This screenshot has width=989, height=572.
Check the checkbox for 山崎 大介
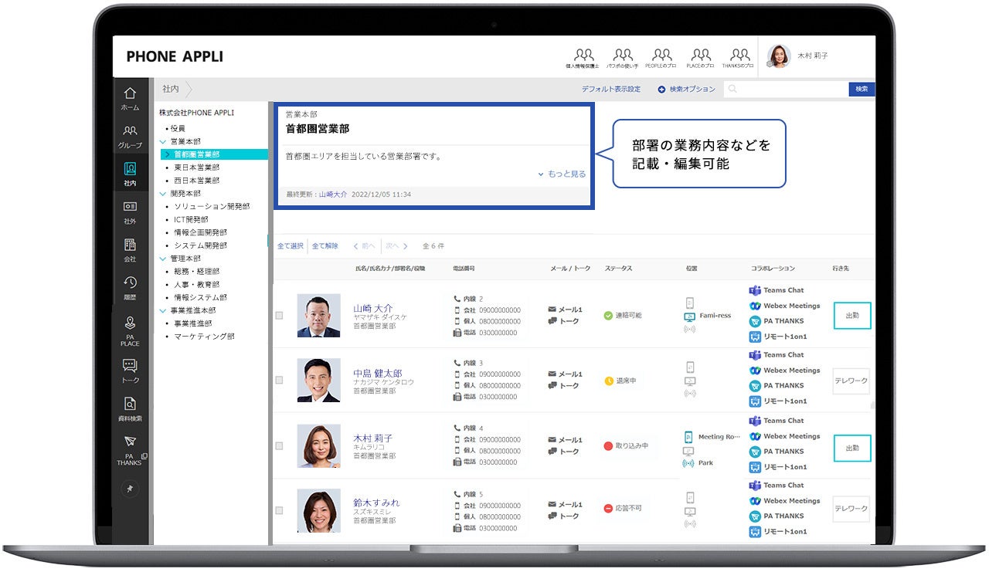coord(279,315)
